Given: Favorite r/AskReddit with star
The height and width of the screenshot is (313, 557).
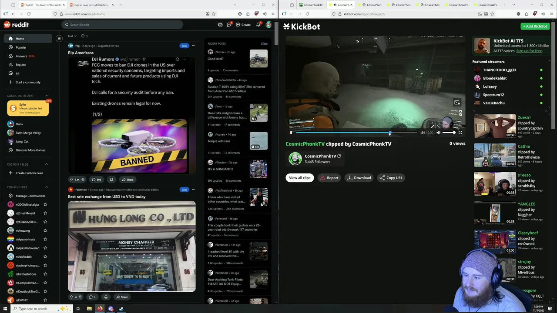Looking at the screenshot, I should [45, 257].
